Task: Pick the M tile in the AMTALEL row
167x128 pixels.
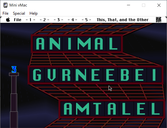Action: [82, 109]
